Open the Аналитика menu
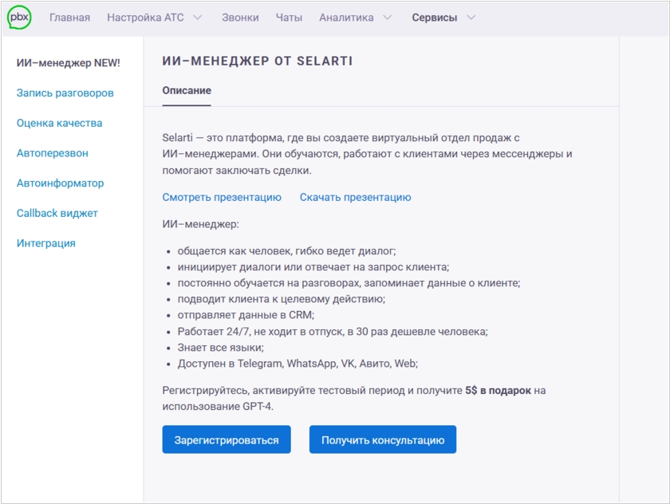The image size is (670, 504). click(x=346, y=18)
